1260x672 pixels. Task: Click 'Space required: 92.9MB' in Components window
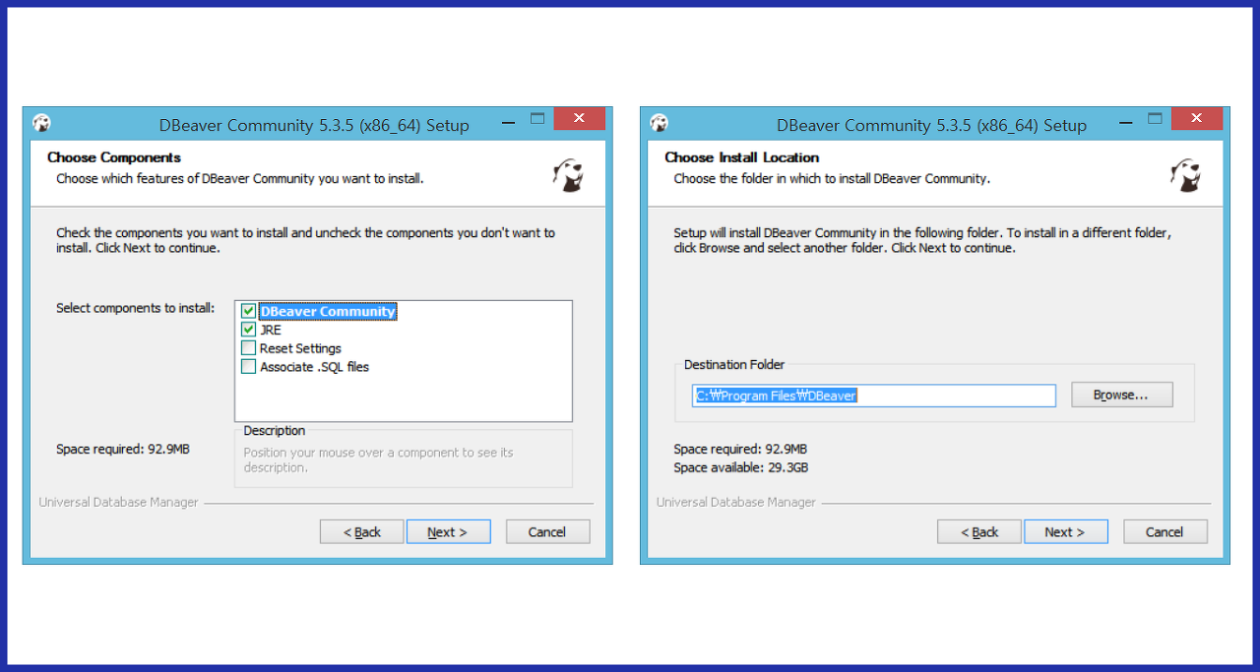click(x=123, y=449)
